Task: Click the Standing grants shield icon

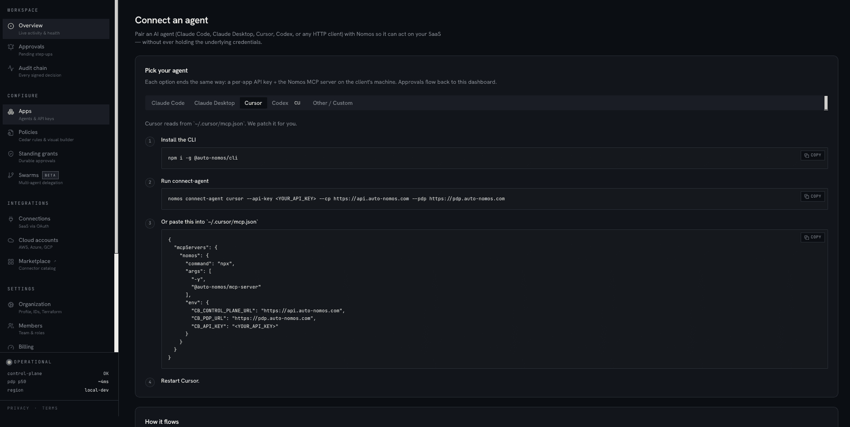Action: [x=11, y=154]
